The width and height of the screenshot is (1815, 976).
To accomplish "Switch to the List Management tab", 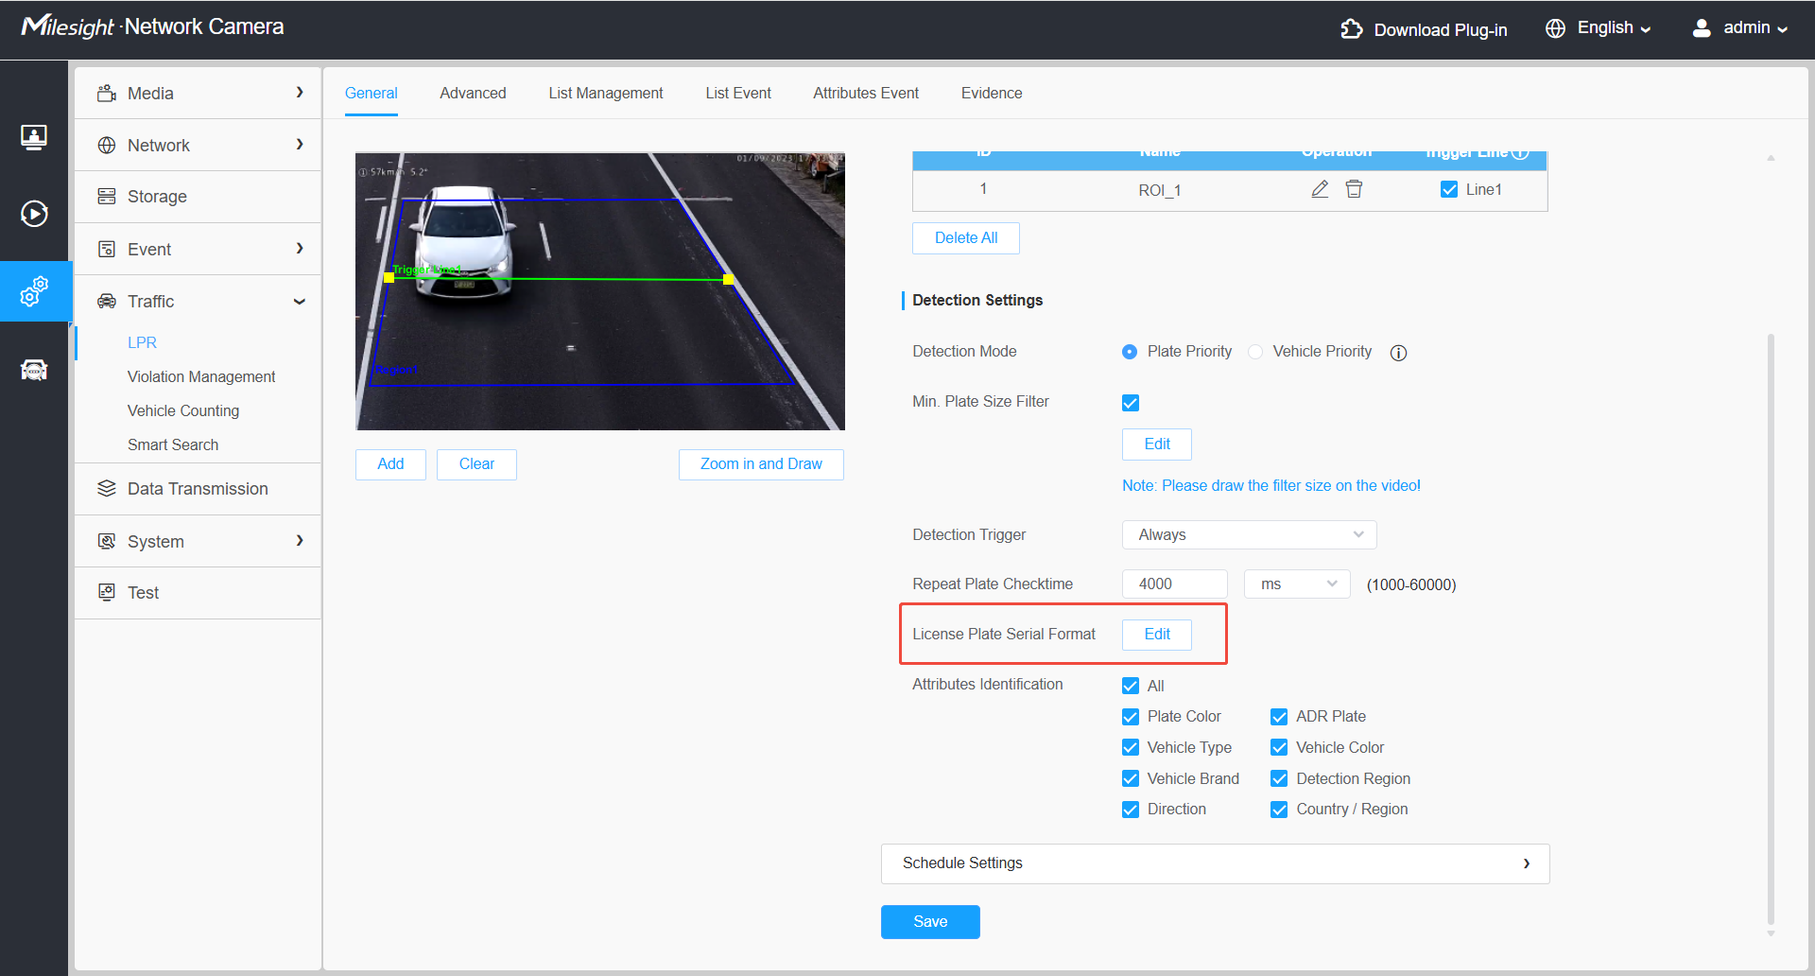I will 606,93.
